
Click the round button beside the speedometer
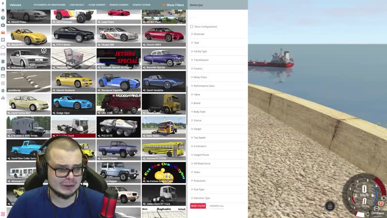330,205
